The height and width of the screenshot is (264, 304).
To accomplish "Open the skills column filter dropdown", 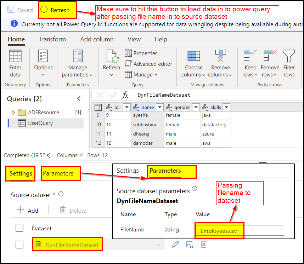I will [x=226, y=107].
